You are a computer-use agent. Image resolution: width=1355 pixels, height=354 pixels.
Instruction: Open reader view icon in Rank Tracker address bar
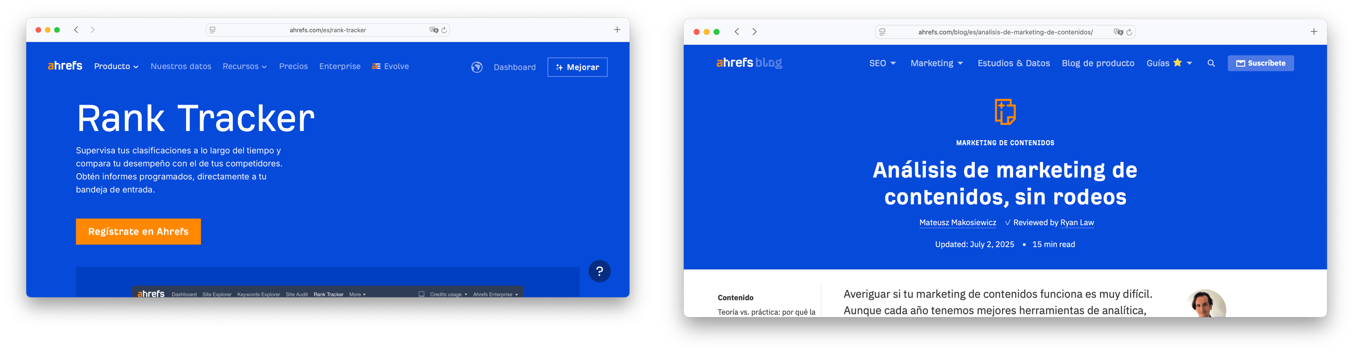pyautogui.click(x=213, y=30)
